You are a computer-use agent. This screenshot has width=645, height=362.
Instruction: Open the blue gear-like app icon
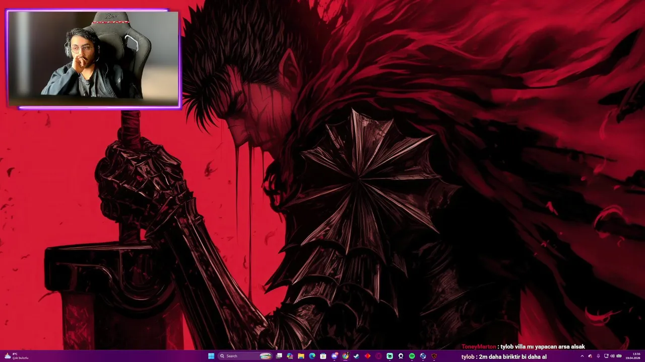(423, 356)
